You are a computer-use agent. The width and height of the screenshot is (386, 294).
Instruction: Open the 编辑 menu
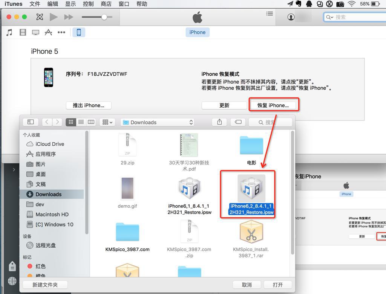pos(53,4)
